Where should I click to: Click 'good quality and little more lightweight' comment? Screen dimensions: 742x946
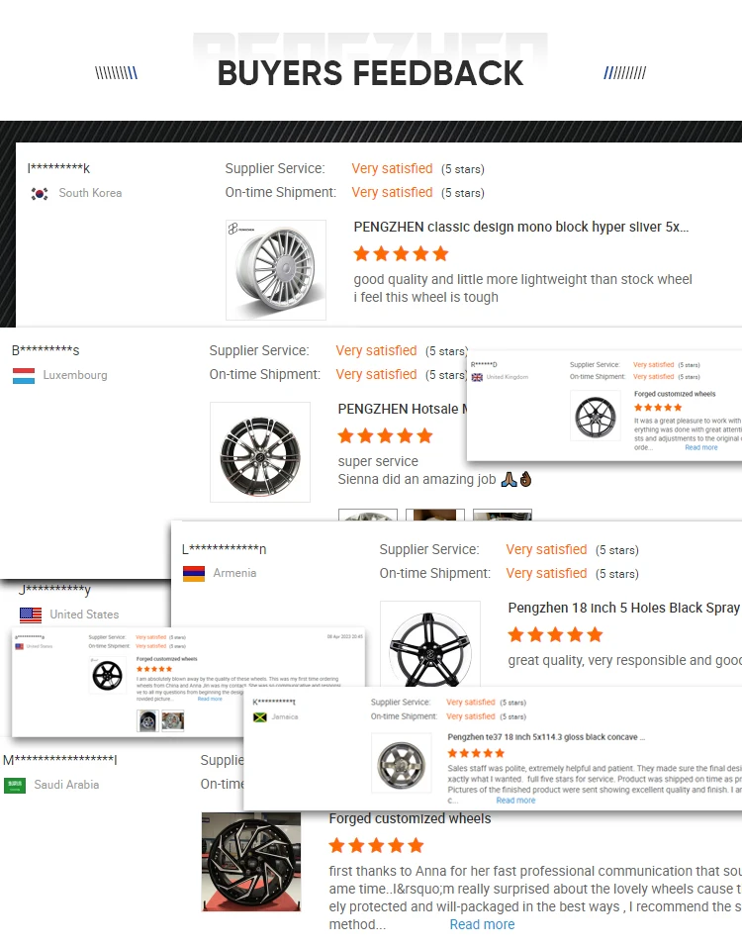coord(522,280)
